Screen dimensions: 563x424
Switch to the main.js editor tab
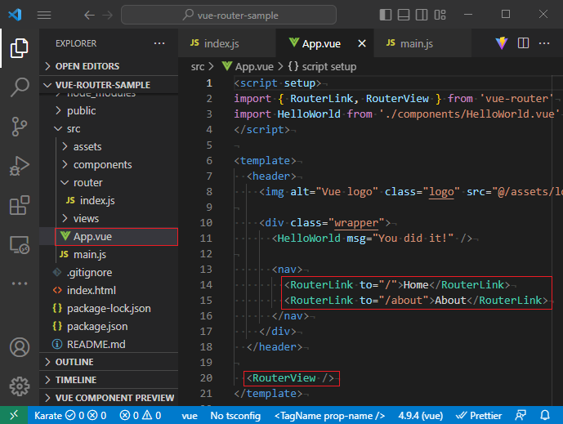(x=422, y=43)
